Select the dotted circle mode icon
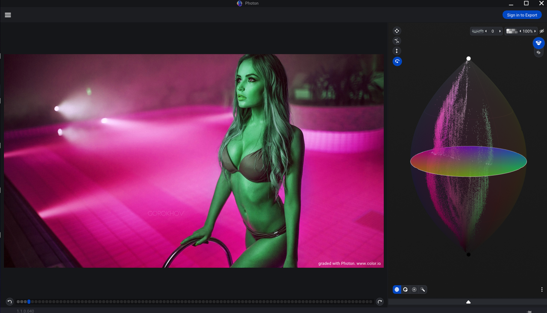547x313 pixels. (414, 290)
